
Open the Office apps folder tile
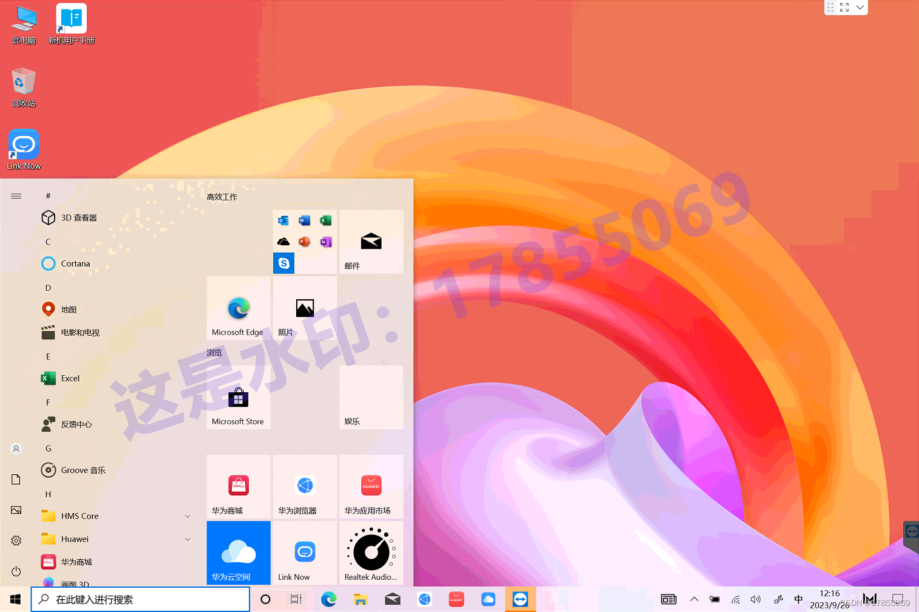point(305,242)
